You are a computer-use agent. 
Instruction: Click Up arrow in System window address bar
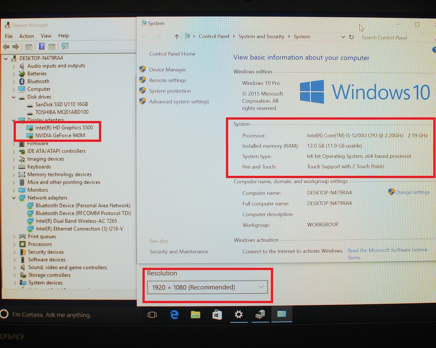(176, 37)
